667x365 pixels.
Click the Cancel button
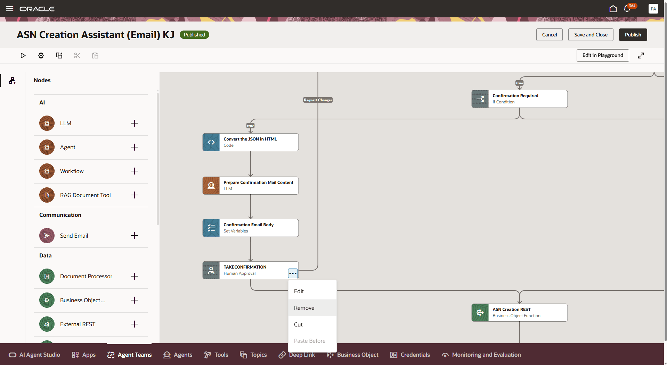(x=549, y=35)
